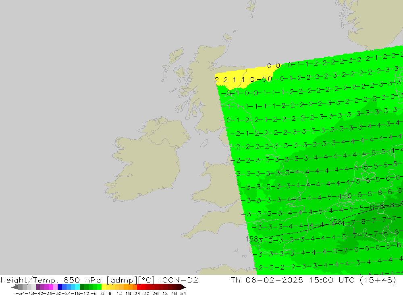This screenshot has height=295, width=403.
Task: Click the right arrow end of the color scale
Action: pos(183,287)
